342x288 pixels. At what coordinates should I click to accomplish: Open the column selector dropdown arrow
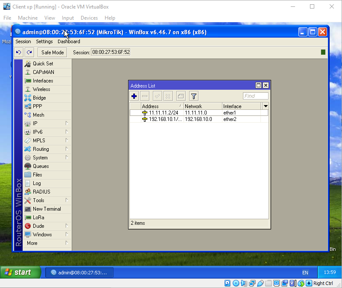[x=266, y=106]
